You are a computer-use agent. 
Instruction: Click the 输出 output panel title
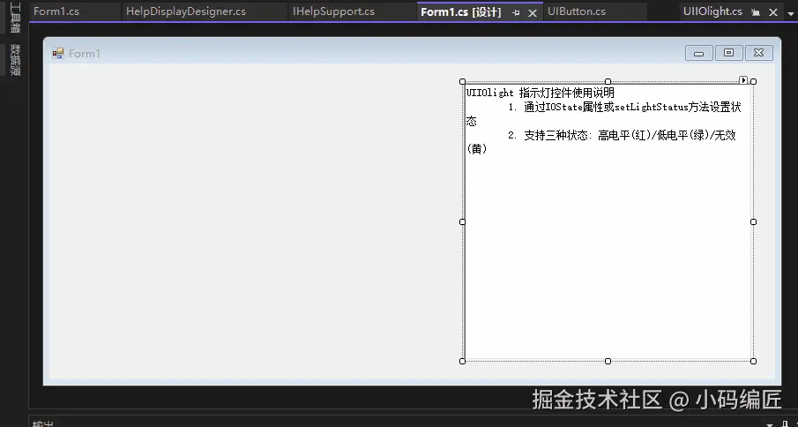[x=43, y=423]
